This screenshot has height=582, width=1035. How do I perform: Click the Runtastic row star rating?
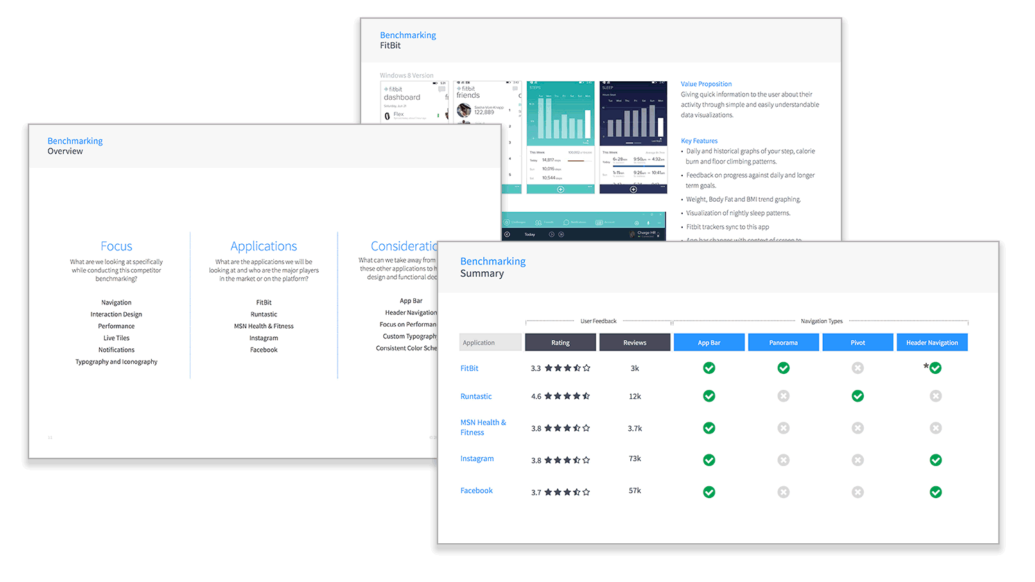pyautogui.click(x=567, y=396)
